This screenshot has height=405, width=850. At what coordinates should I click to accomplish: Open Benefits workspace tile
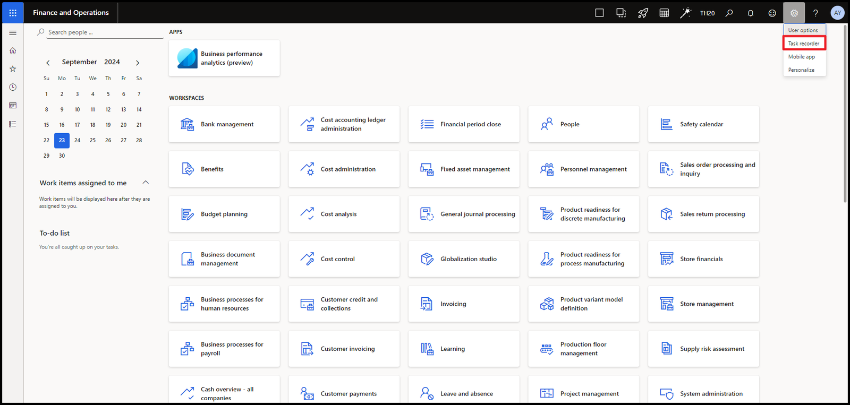224,169
